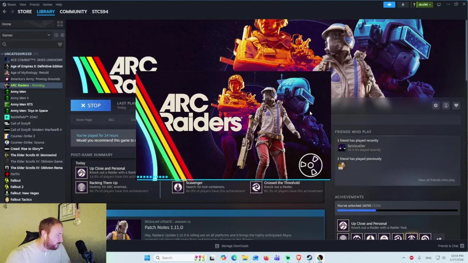Select Army Men RTS in library

(22, 104)
